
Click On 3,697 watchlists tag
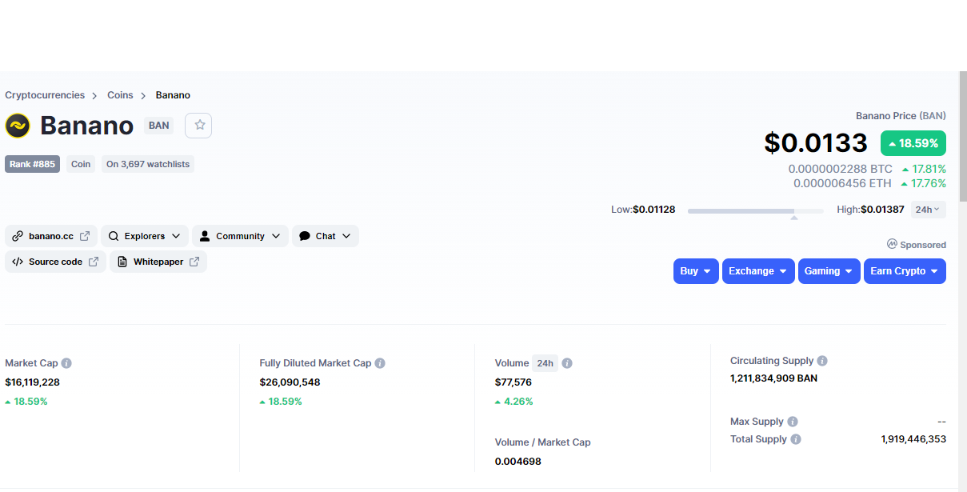pos(148,164)
